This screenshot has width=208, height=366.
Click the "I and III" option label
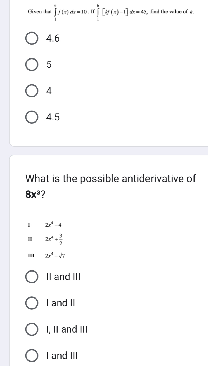coord(62,355)
